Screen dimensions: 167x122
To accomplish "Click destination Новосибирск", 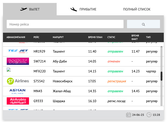I will tap(63, 81).
